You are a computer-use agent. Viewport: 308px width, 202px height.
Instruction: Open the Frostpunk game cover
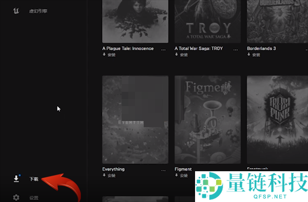[277, 119]
